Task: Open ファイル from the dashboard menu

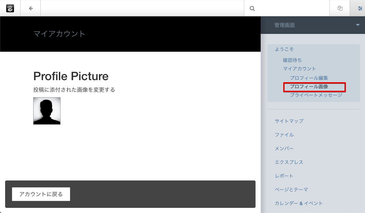Action: [284, 135]
